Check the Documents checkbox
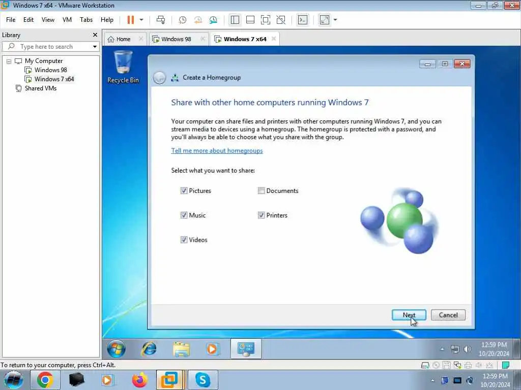The height and width of the screenshot is (390, 521). tap(261, 191)
